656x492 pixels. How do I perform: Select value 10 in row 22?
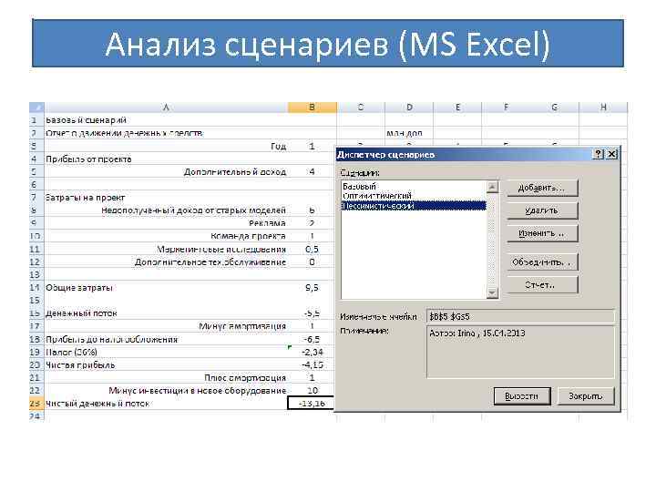click(x=313, y=390)
